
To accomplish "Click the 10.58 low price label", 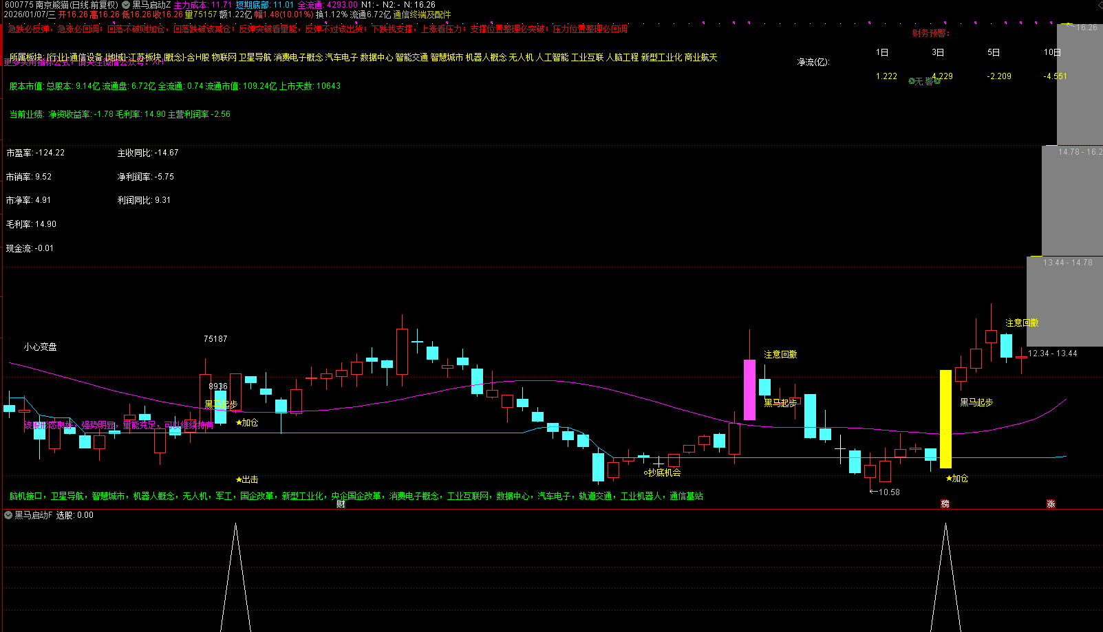I will tap(888, 492).
